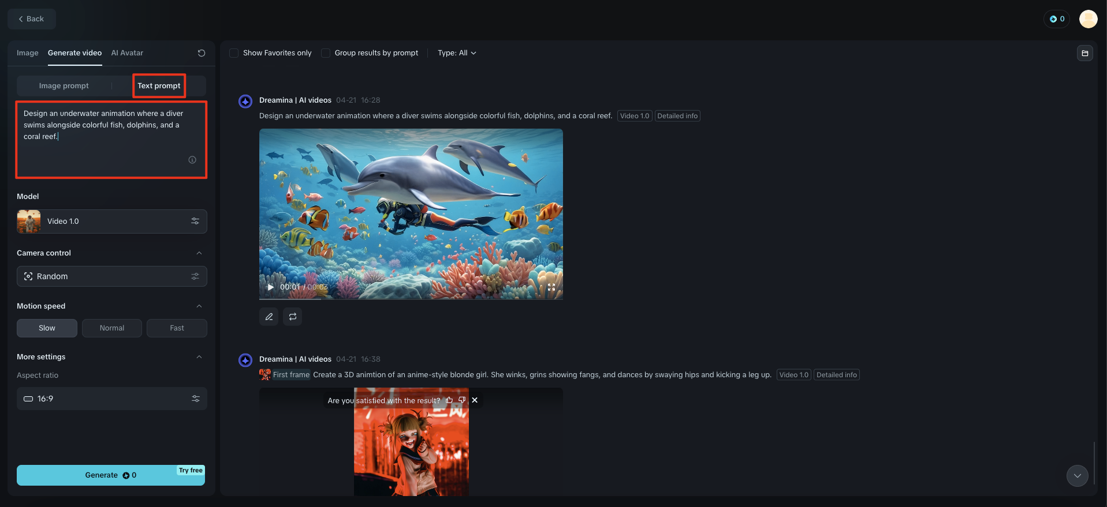Click the edit pencil icon under underwater video
The image size is (1107, 507).
coord(269,317)
